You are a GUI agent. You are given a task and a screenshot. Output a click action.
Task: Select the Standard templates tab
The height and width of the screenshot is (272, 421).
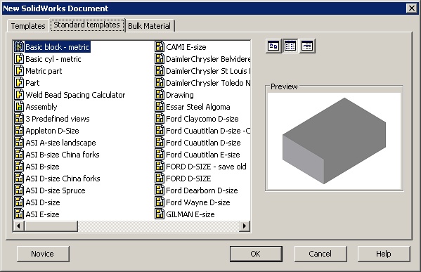coord(87,25)
